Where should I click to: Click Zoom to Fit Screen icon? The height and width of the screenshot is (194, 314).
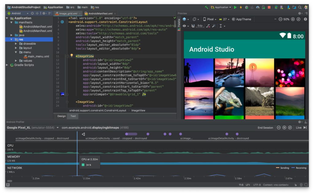pyautogui.click(x=298, y=19)
